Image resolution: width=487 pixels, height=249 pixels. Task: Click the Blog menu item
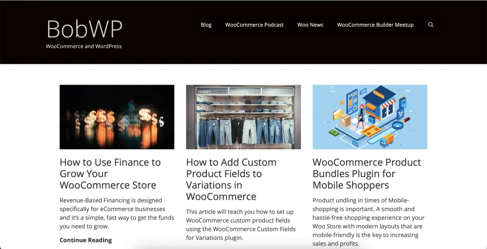206,25
